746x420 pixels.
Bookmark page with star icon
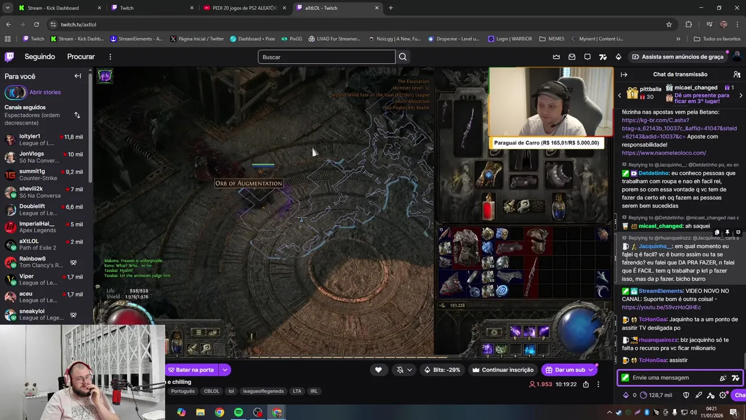coord(669,24)
